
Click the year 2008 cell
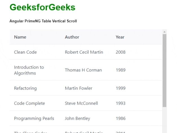click(120, 52)
